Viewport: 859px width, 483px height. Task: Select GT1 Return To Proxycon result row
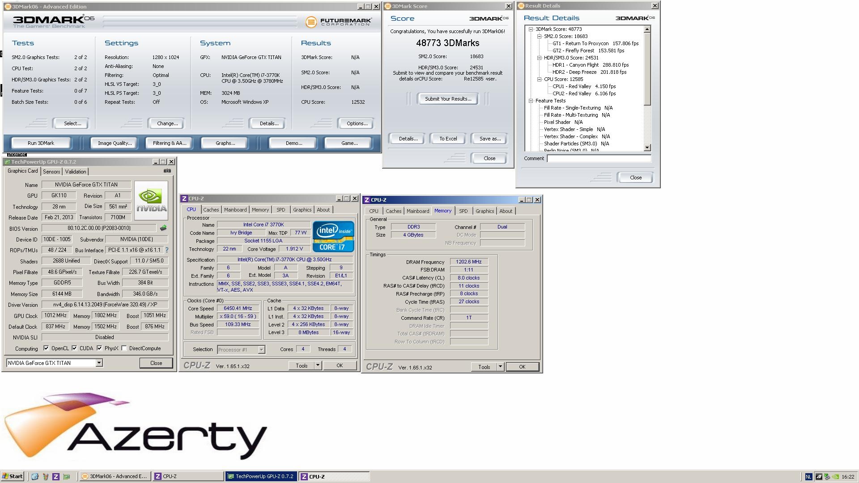click(595, 43)
